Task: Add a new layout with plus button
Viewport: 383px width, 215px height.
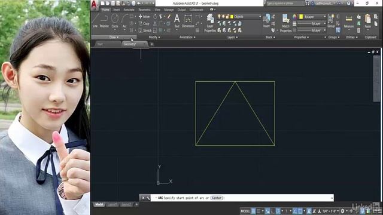Action: [x=136, y=204]
